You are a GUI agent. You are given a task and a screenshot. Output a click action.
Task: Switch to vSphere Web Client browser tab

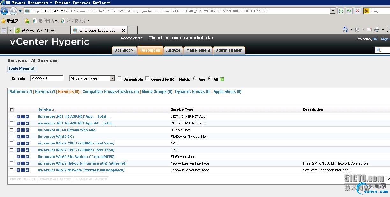[x=42, y=31]
